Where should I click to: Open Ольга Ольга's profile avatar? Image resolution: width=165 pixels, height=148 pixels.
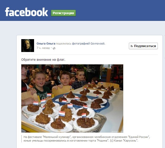pos(28,46)
